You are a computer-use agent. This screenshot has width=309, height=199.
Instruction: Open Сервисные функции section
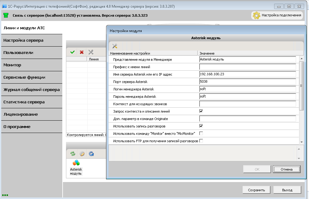(x=32, y=77)
